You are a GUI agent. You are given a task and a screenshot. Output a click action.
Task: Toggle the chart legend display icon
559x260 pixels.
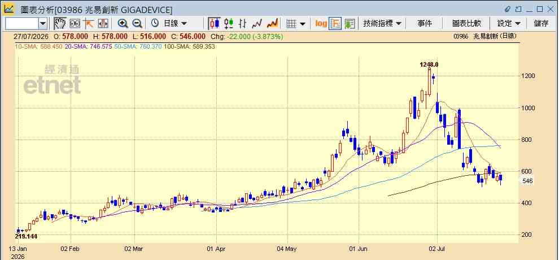point(335,24)
